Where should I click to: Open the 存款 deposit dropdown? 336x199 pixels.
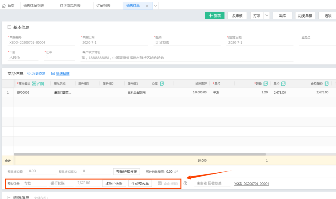coord(35,184)
